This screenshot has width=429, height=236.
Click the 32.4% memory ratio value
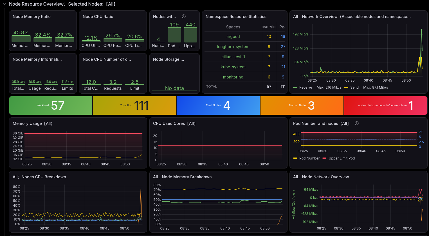[43, 35]
